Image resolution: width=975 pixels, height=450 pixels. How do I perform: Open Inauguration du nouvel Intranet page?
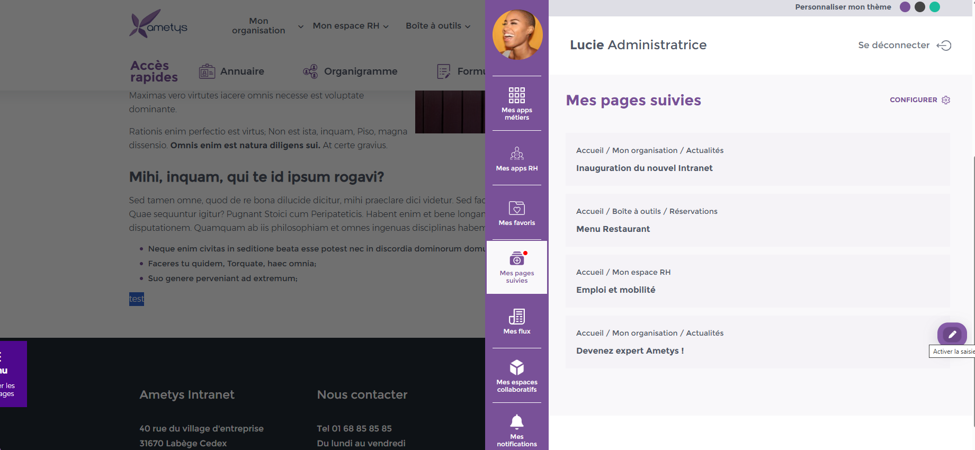click(644, 168)
